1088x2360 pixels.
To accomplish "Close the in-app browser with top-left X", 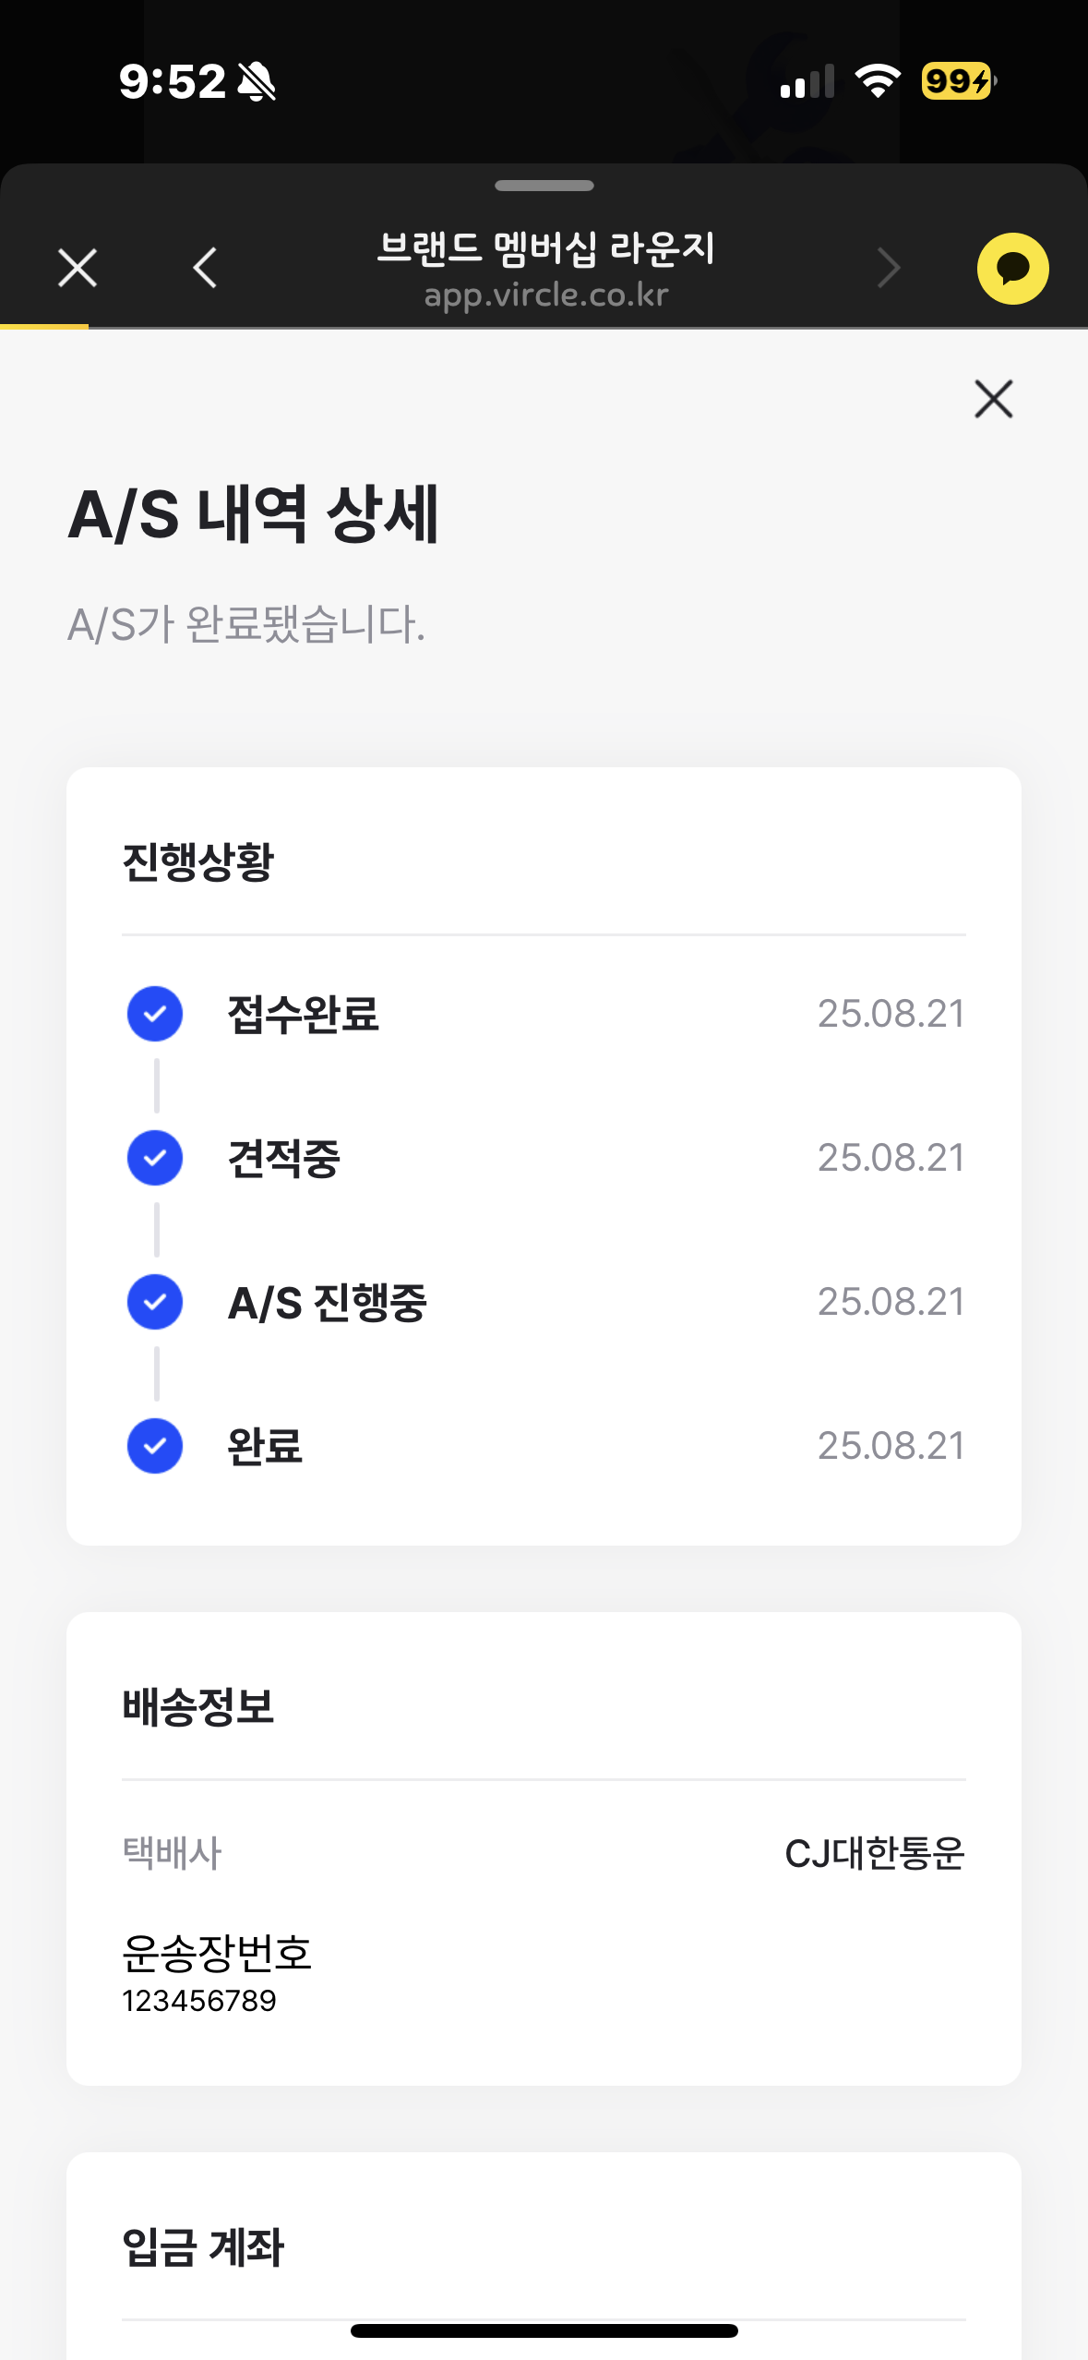I will click(x=78, y=269).
